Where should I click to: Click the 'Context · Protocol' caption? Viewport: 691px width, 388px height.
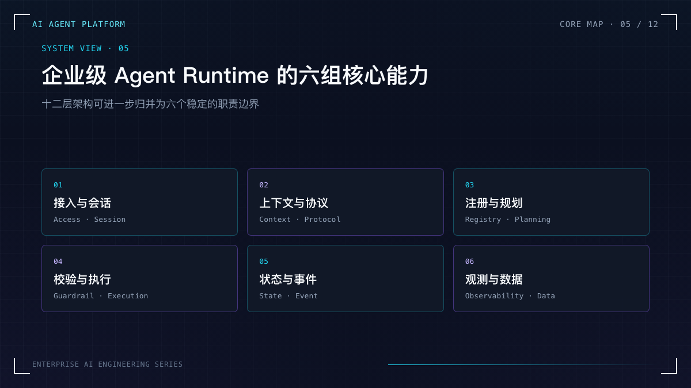coord(299,220)
